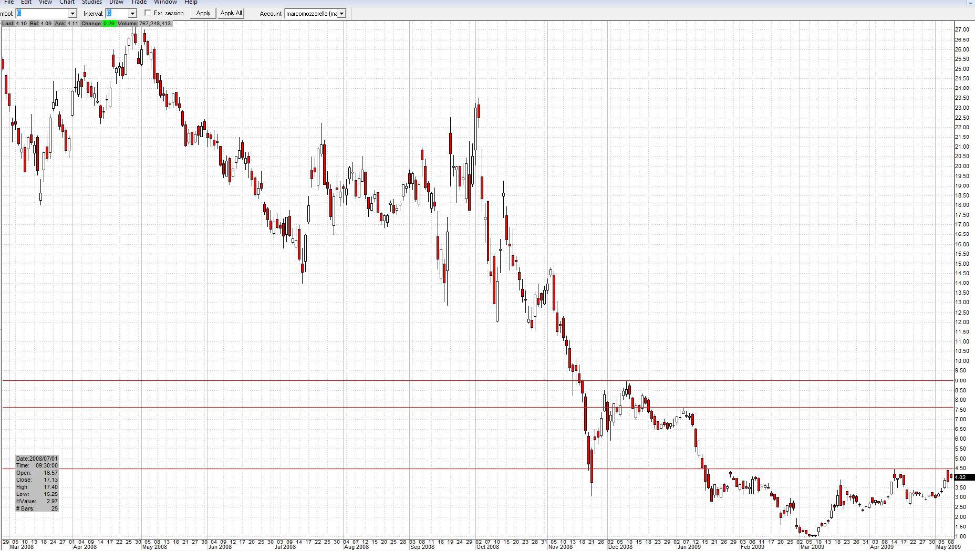Click the Apply button
This screenshot has width=975, height=551.
pyautogui.click(x=203, y=13)
